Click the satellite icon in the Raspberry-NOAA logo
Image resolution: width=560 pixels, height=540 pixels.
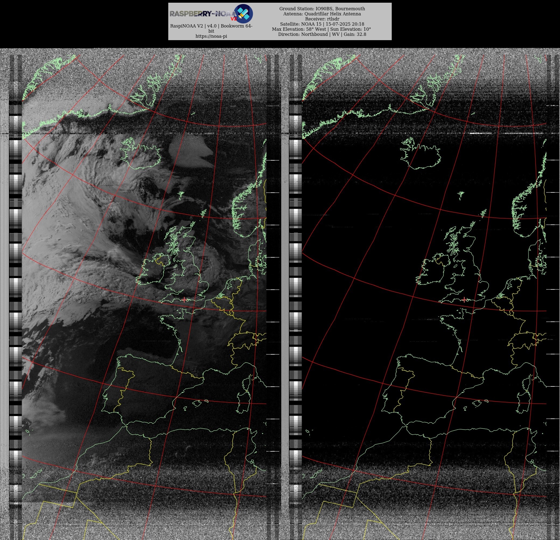[243, 14]
